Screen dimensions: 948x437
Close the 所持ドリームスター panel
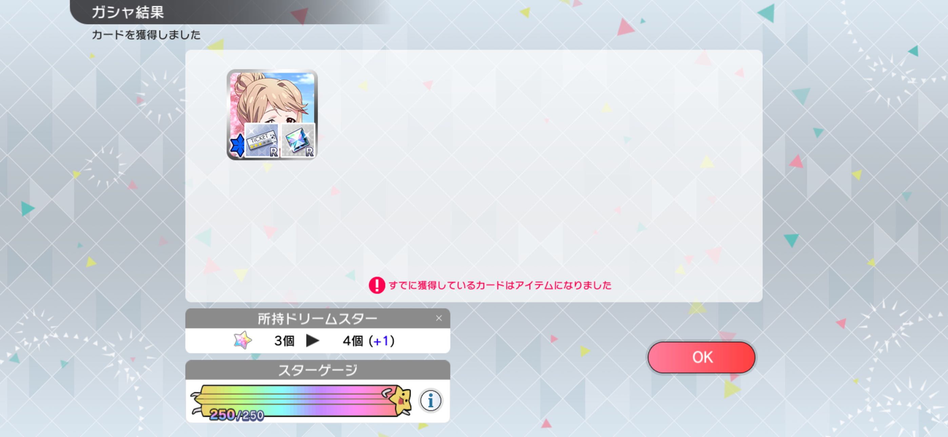[439, 318]
